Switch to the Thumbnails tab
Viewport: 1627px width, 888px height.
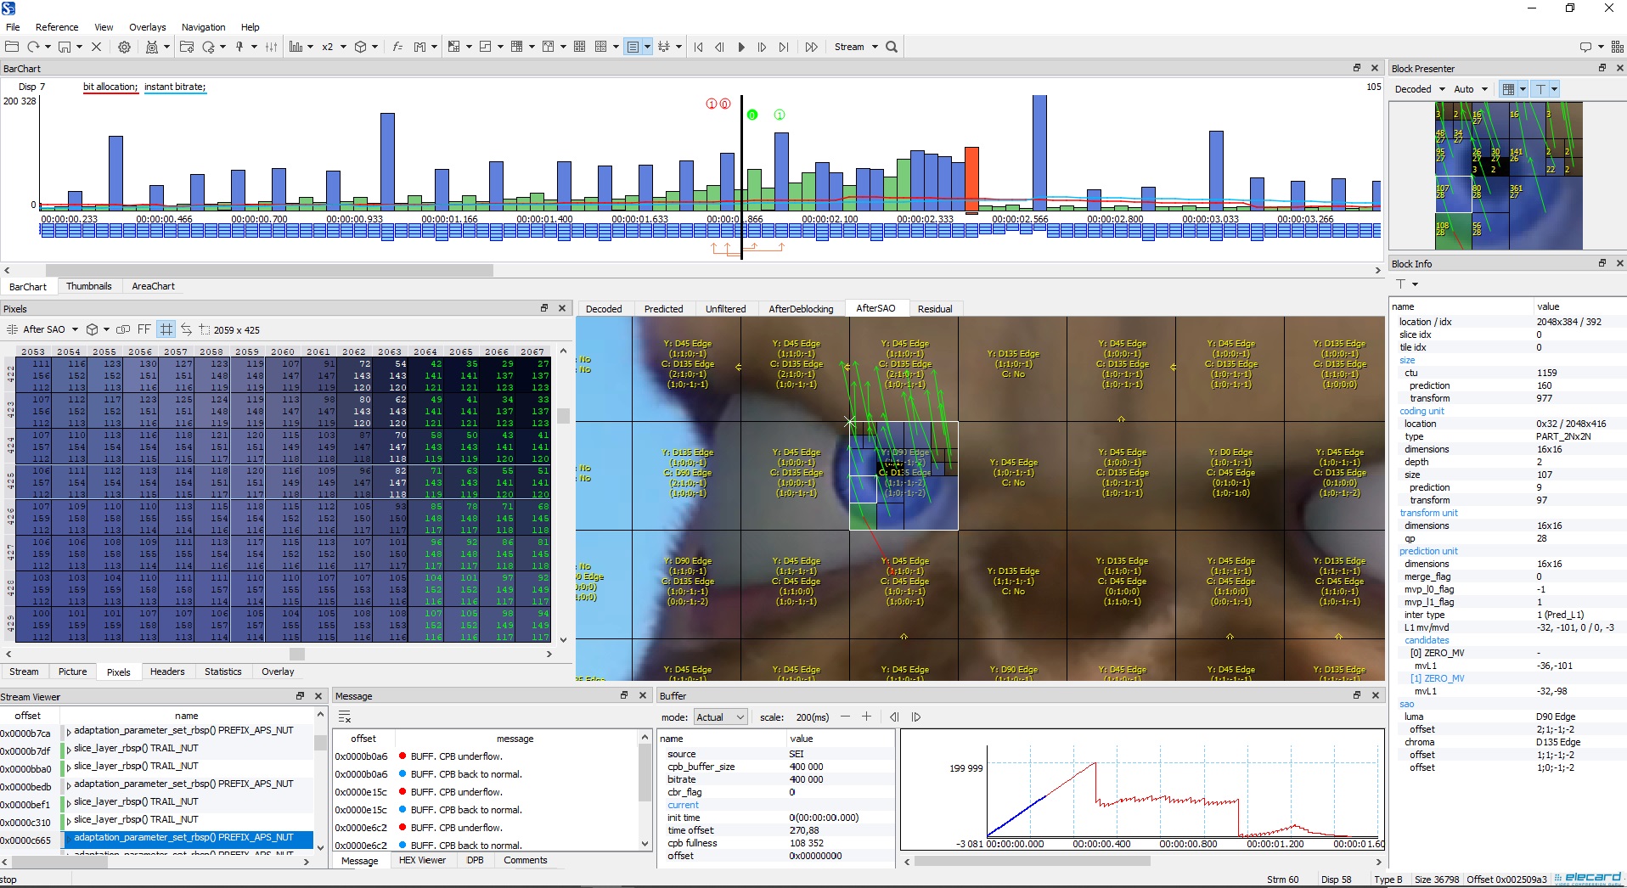(88, 286)
